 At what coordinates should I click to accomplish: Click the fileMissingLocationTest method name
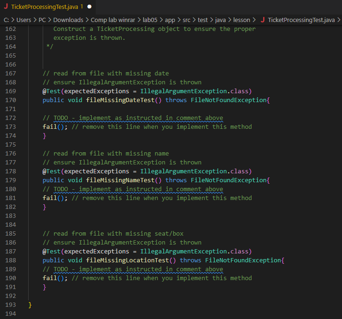(128, 260)
